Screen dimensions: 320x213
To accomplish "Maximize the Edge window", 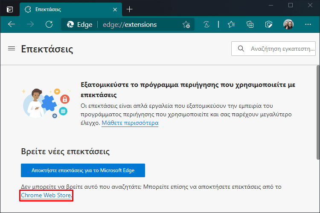I will [291, 5].
